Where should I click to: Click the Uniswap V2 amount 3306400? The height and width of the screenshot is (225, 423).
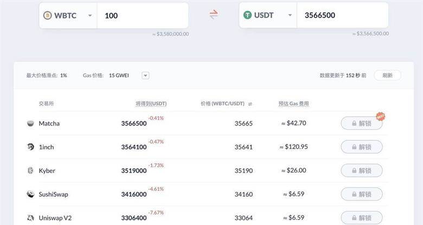pos(134,218)
